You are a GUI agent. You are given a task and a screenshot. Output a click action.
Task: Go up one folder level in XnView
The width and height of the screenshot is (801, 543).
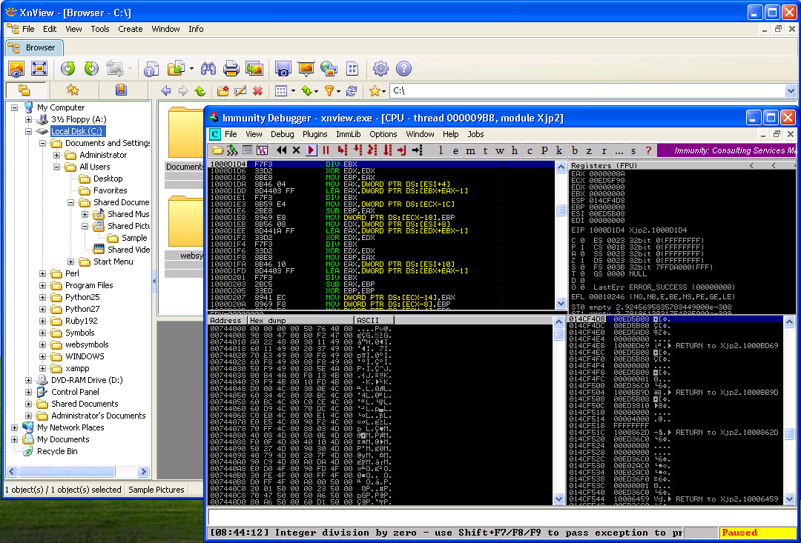click(x=200, y=91)
